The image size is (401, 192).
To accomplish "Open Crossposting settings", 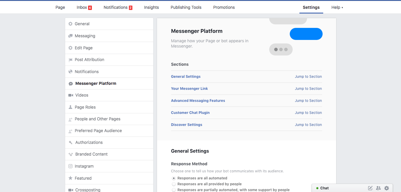I will tap(109, 188).
